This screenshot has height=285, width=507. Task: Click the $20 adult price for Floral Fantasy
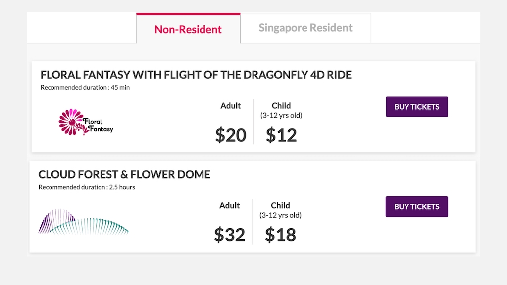click(x=231, y=135)
